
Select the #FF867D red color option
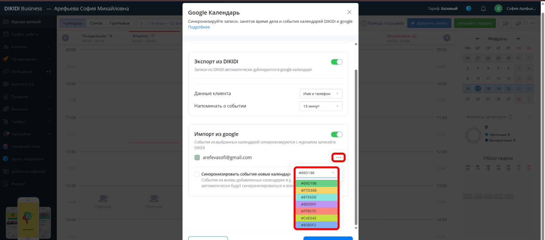click(316, 211)
